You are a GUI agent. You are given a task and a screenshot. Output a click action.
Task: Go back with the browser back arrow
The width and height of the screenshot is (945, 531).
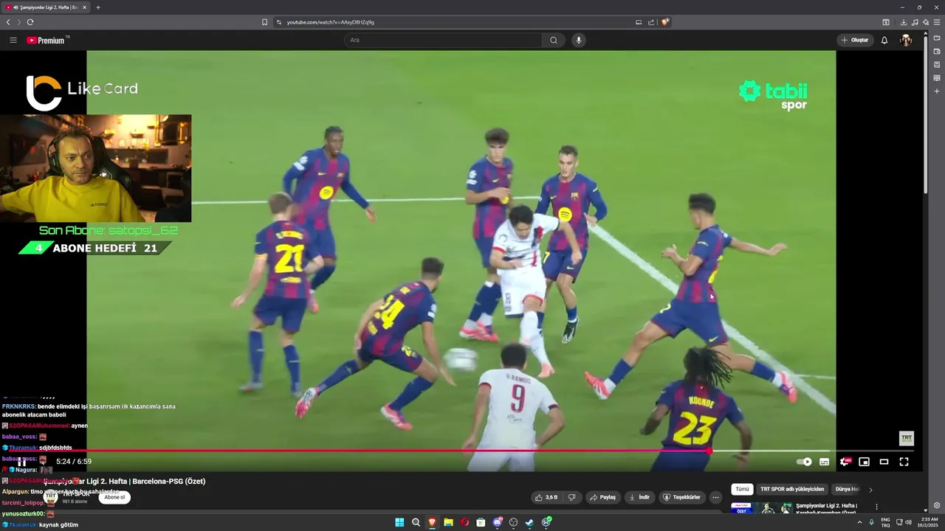coord(8,22)
